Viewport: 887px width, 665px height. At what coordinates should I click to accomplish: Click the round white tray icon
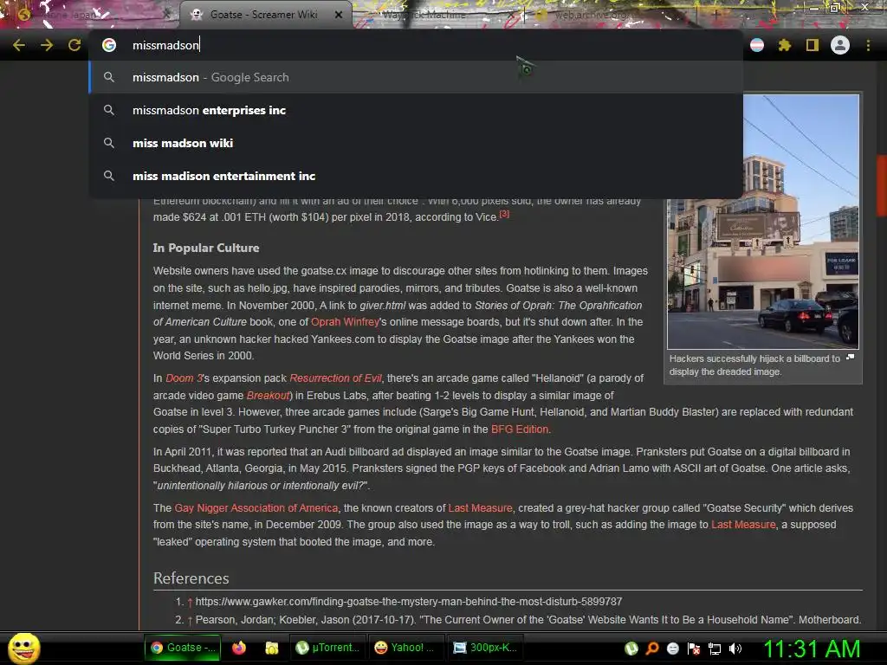point(672,649)
